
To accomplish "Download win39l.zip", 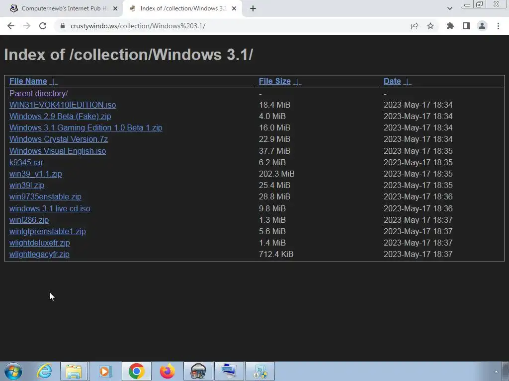I will click(27, 186).
